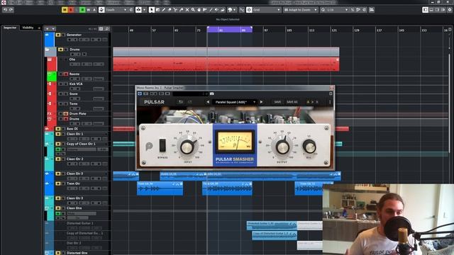Image resolution: width=454 pixels, height=255 pixels.
Task: Click the Redo arrow in the main toolbar
Action: point(11,10)
